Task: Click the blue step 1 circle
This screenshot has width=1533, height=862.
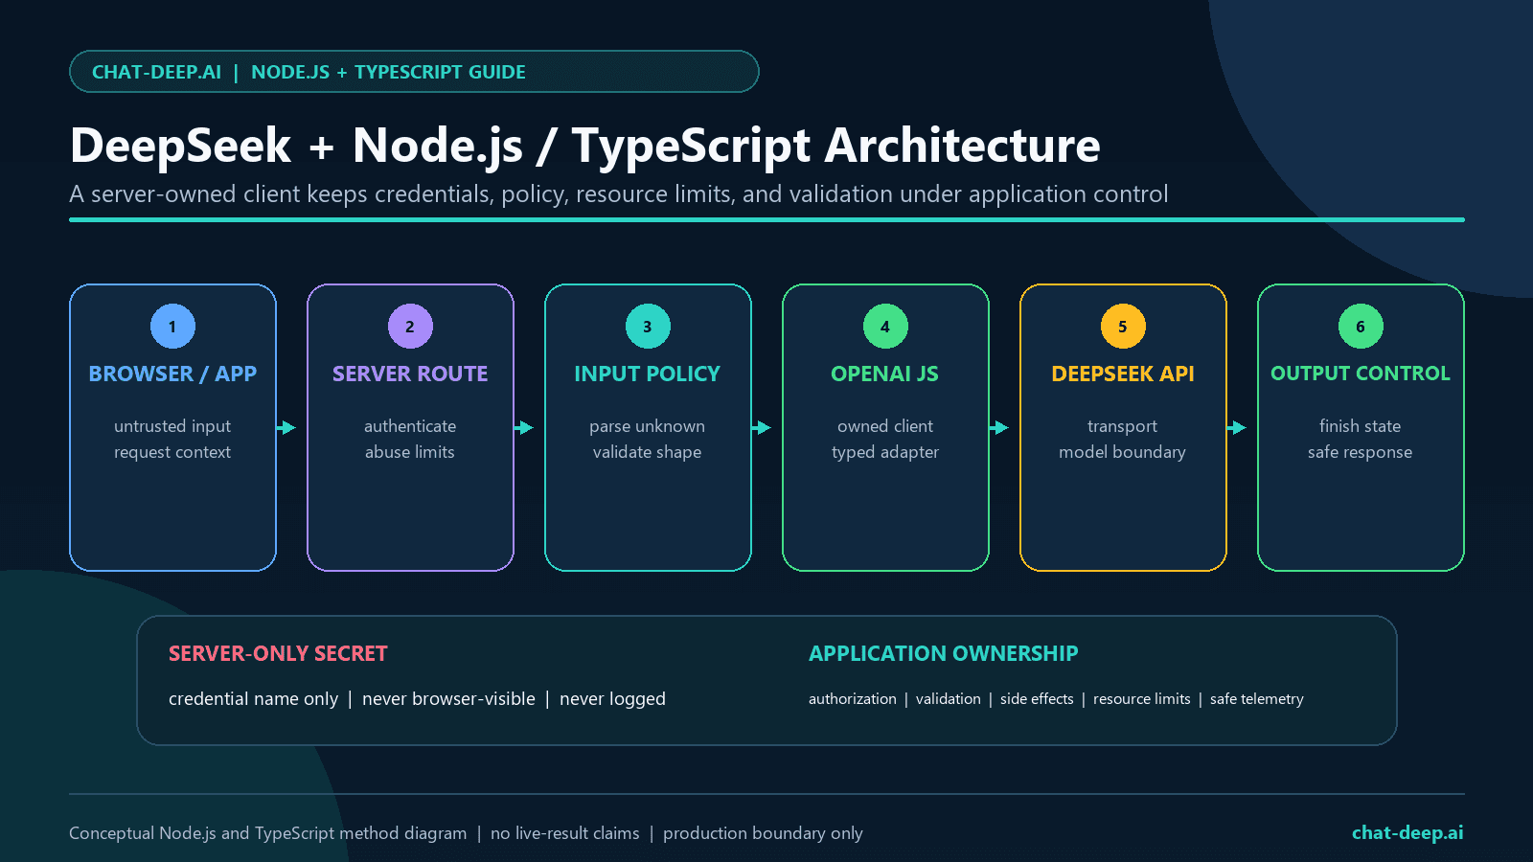Action: (x=172, y=327)
